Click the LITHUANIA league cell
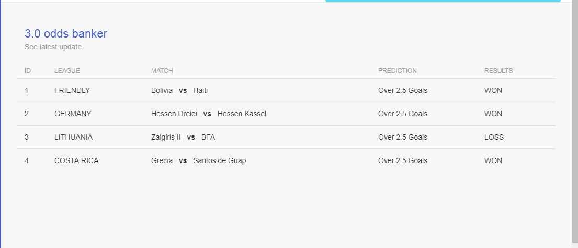The height and width of the screenshot is (248, 578). [x=73, y=137]
